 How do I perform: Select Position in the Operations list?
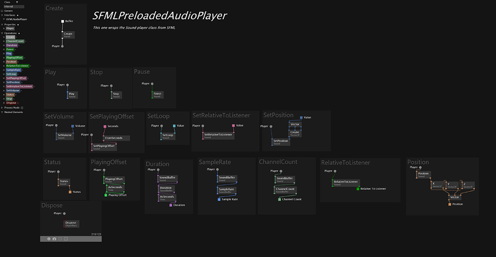[11, 62]
